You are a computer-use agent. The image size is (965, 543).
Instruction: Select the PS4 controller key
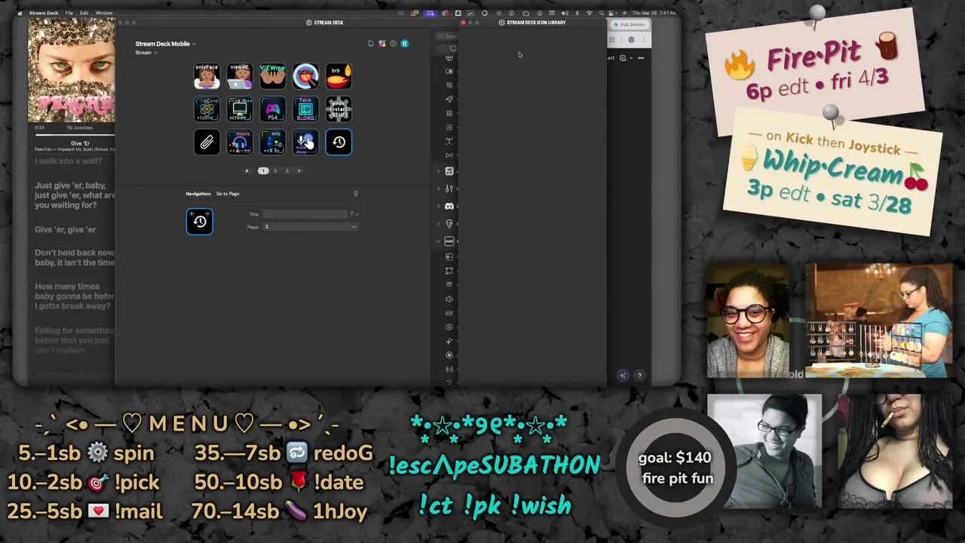click(273, 109)
